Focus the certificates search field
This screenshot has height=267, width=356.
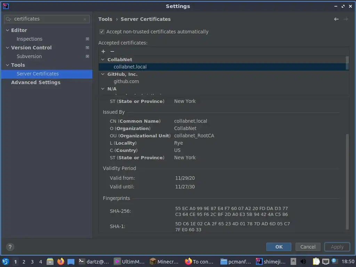click(x=47, y=19)
